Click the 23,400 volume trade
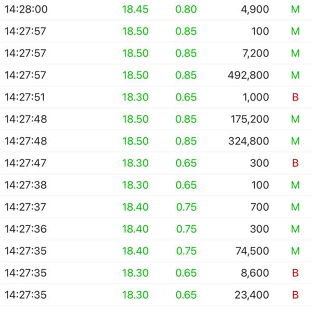 pos(252,295)
